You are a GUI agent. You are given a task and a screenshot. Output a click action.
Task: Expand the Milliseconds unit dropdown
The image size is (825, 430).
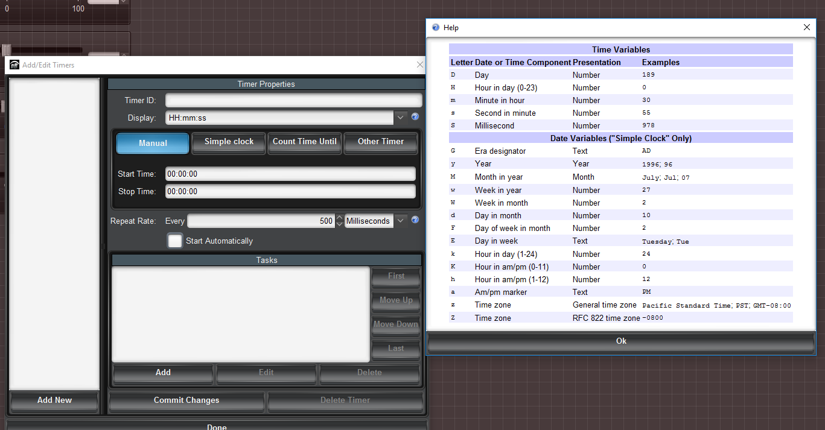401,221
